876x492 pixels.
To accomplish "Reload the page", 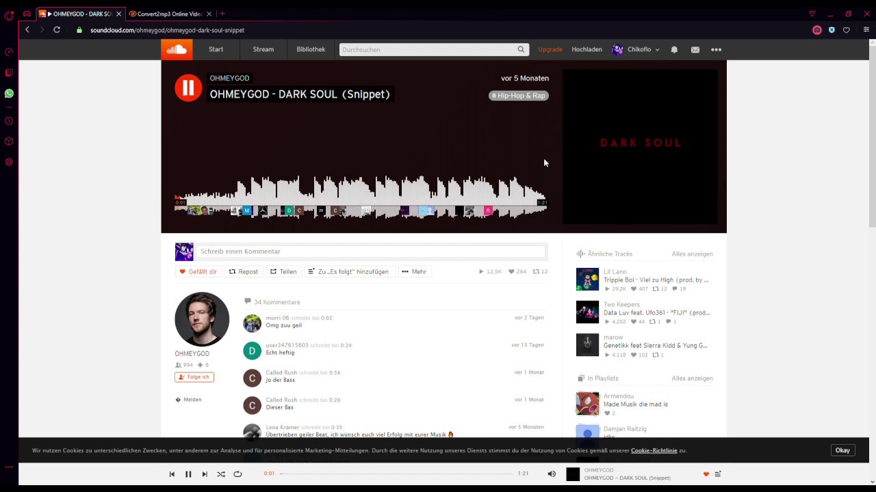I will point(57,30).
